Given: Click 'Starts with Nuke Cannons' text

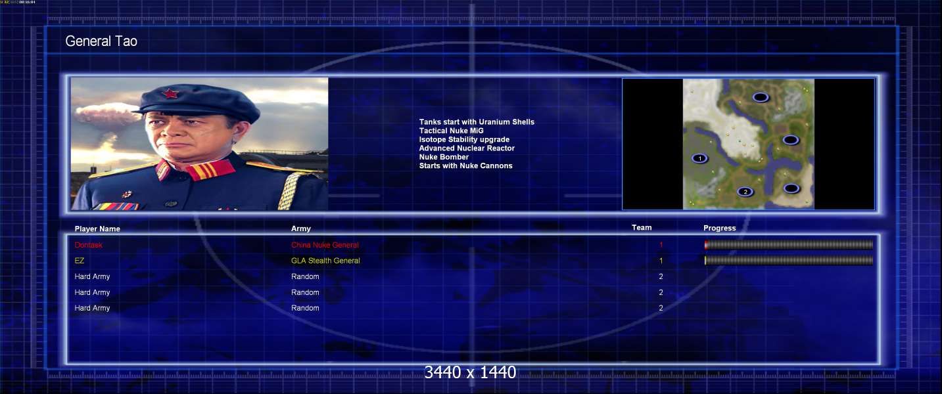Looking at the screenshot, I should (465, 165).
